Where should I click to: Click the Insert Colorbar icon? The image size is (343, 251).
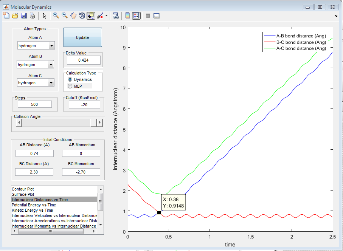[x=127, y=15]
